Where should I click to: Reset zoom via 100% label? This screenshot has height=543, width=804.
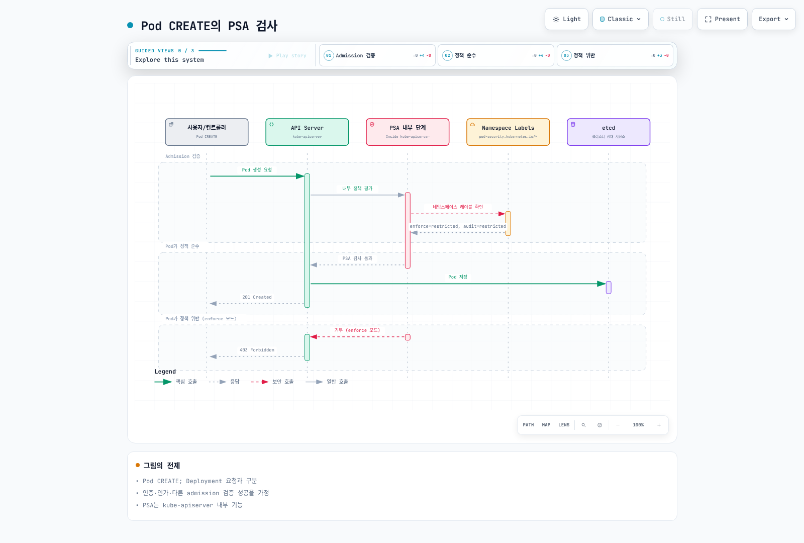(638, 425)
